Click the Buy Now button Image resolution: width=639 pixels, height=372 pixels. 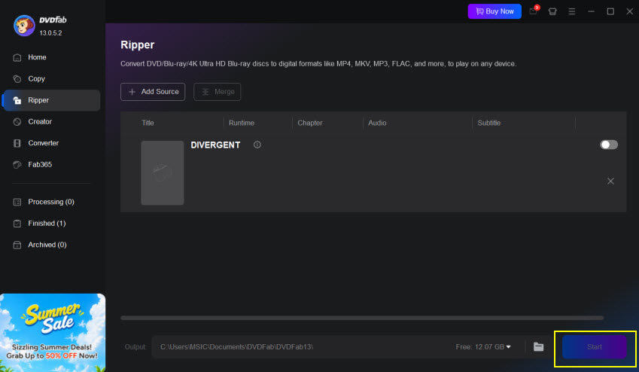[x=494, y=11]
